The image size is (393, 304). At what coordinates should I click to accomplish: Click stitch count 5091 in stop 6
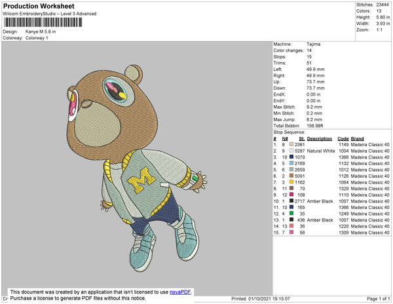click(299, 176)
